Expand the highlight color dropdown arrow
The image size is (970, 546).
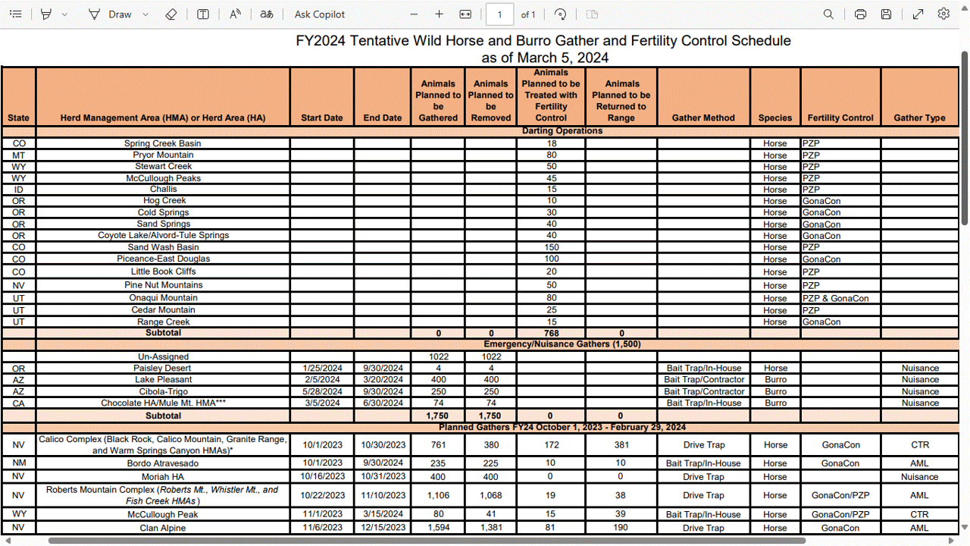[x=64, y=14]
